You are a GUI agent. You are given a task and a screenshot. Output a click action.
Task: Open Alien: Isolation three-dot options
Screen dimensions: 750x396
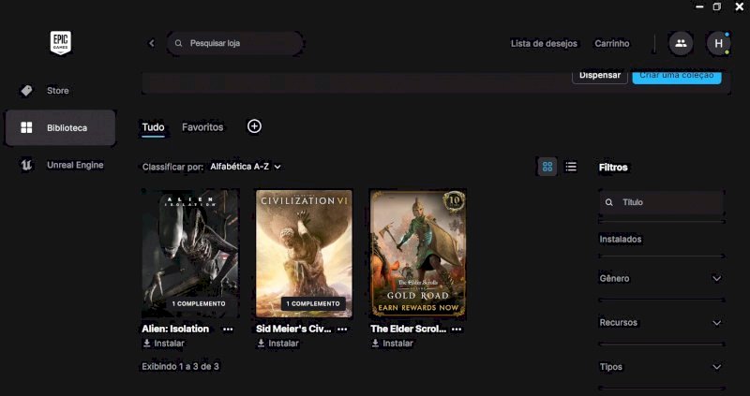228,330
